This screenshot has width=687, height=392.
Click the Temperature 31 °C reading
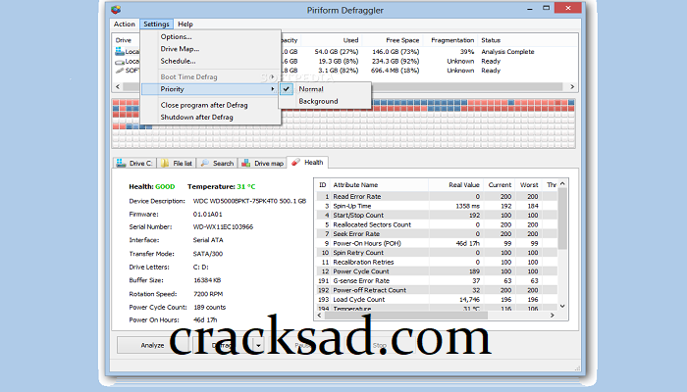pos(221,187)
